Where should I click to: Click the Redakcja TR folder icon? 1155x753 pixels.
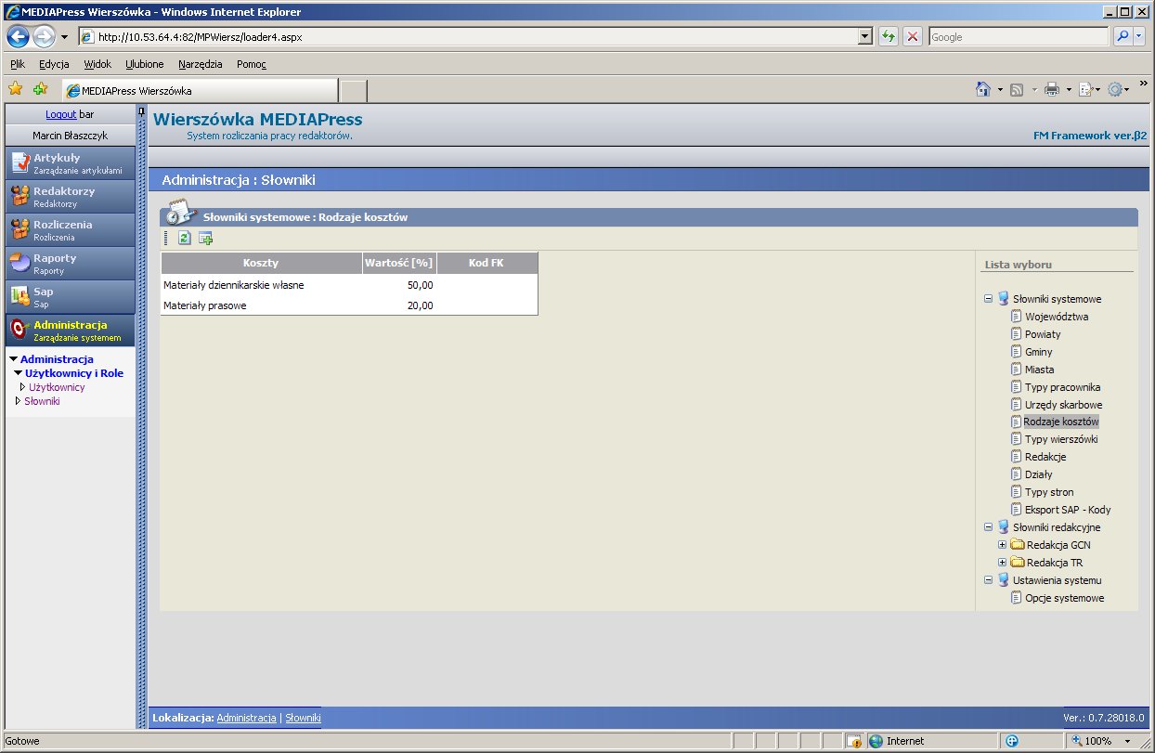1017,563
